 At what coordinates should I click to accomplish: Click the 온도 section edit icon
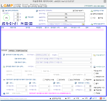coord(8,83)
